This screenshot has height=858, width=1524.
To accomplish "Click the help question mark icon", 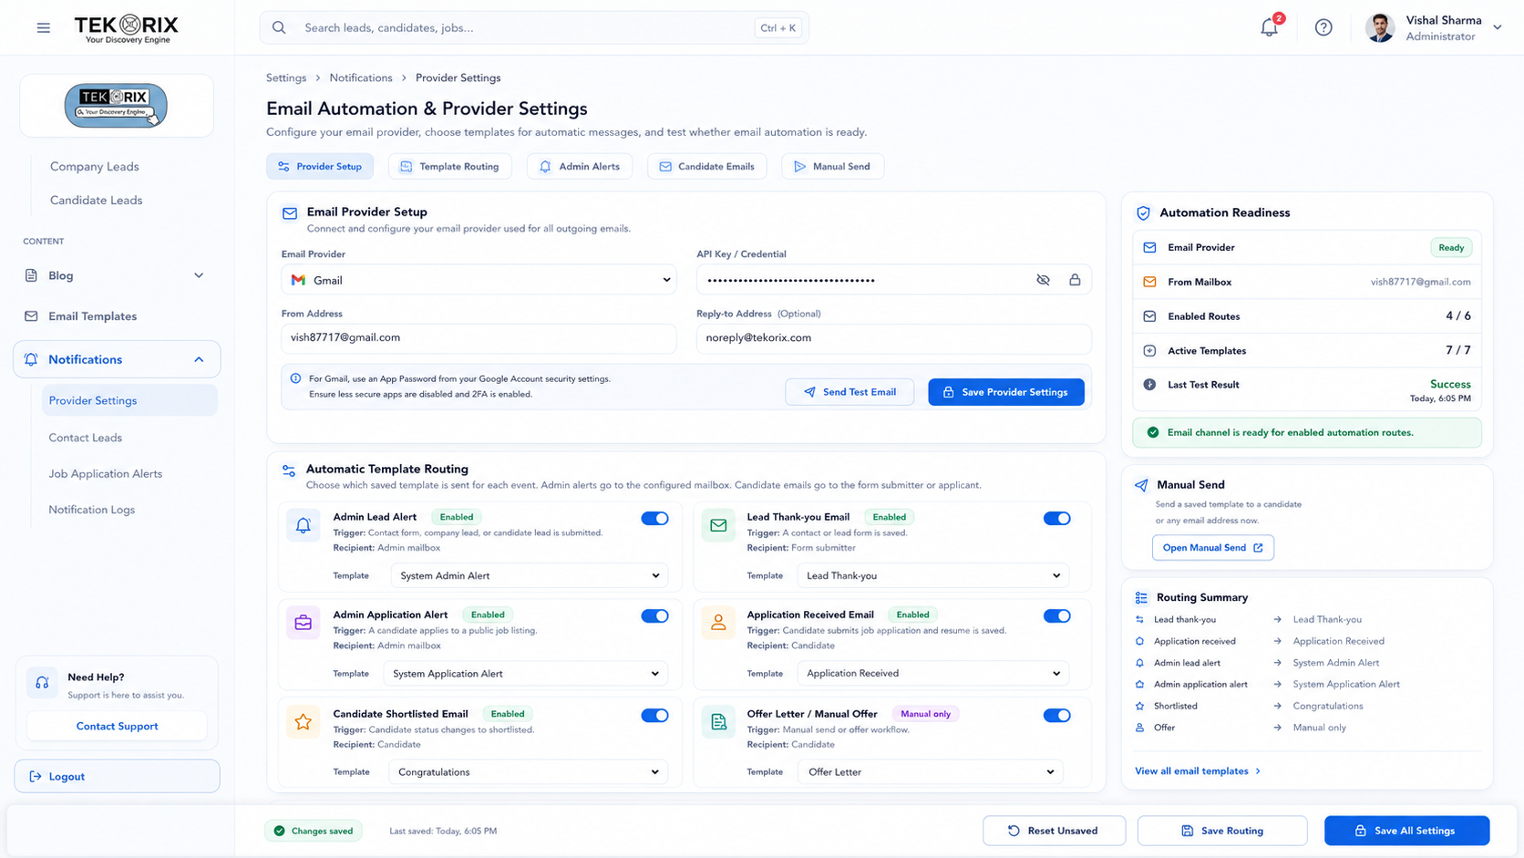I will 1323,27.
